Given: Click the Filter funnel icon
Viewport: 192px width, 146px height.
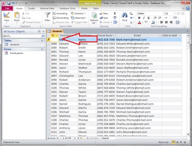Looking at the screenshot, I should point(47,15).
